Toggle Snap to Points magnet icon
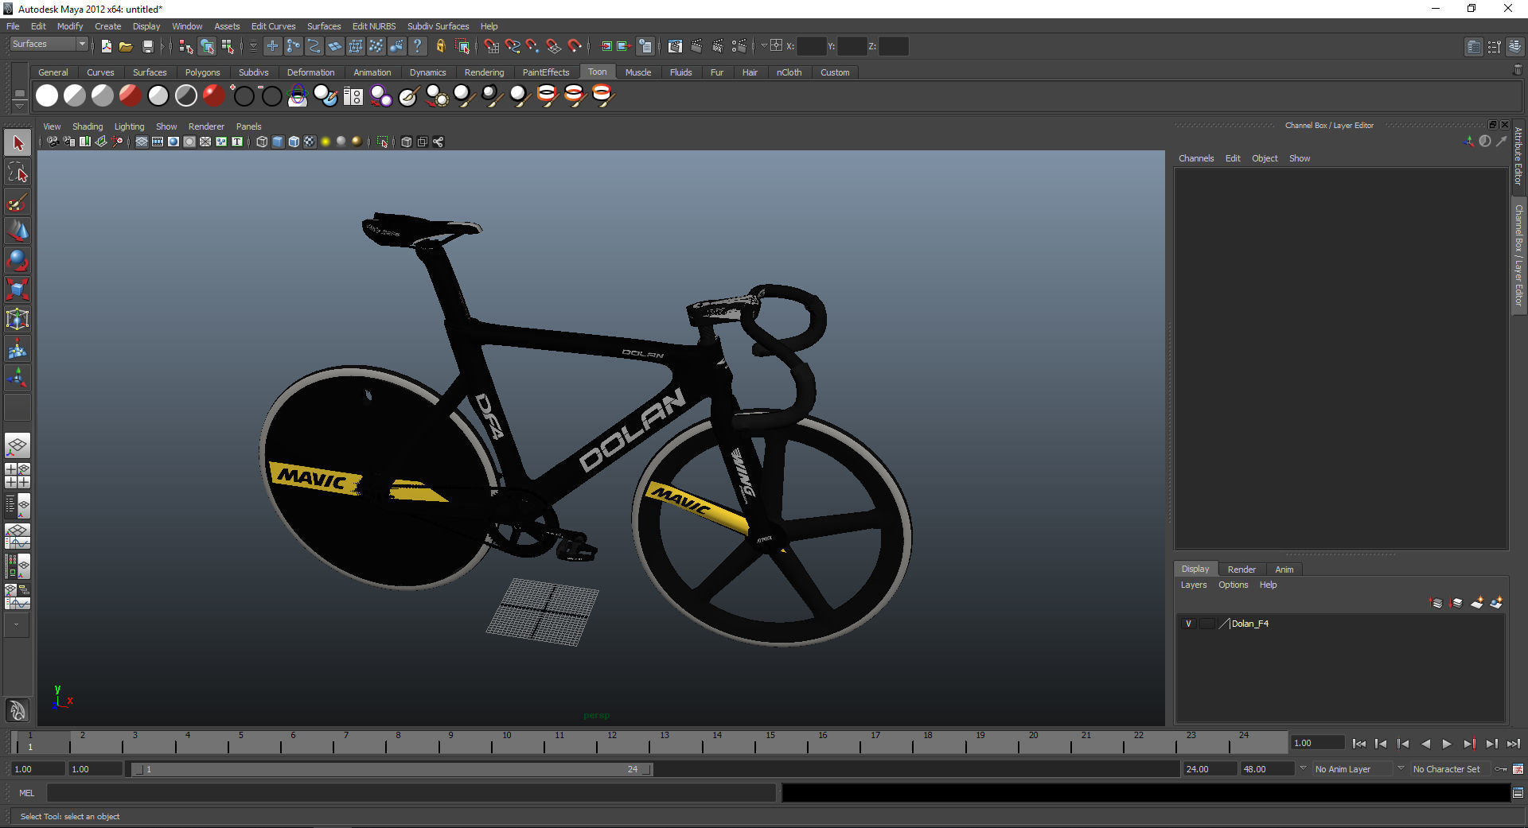Screen dimensions: 1528x828 (x=533, y=46)
